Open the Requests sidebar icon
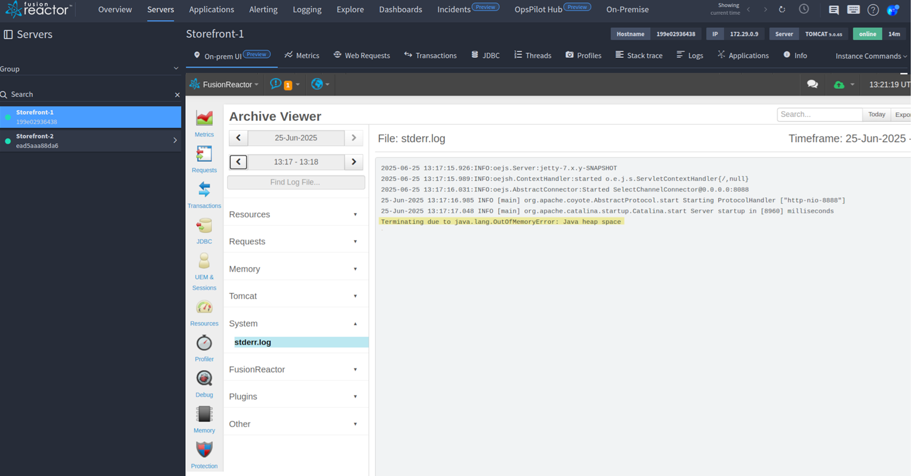The width and height of the screenshot is (912, 476). (204, 154)
